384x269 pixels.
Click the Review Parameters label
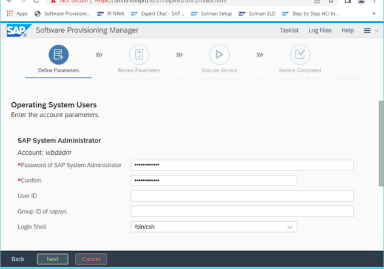(139, 70)
